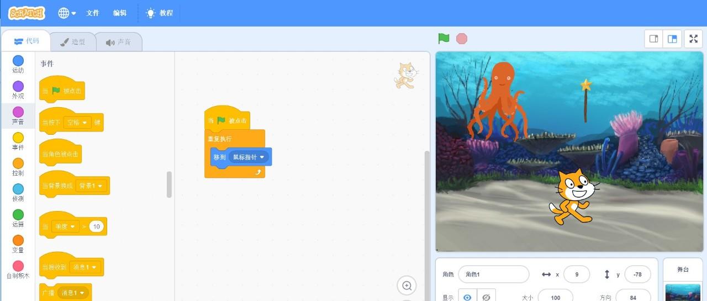Click the x position field
The width and height of the screenshot is (707, 301).
tap(576, 274)
